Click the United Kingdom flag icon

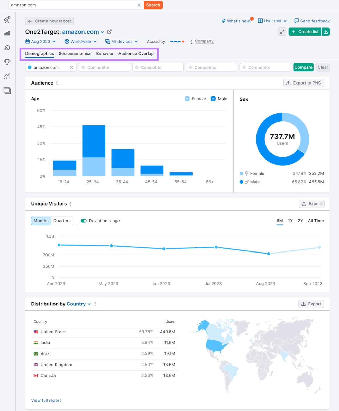pyautogui.click(x=36, y=365)
